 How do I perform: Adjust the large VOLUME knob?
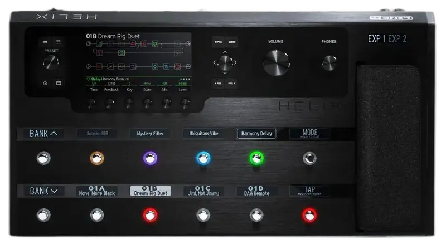click(276, 63)
